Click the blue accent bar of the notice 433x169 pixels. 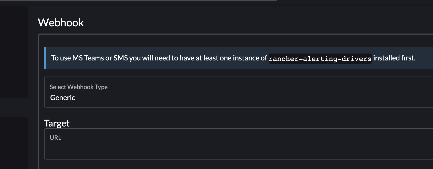coord(45,58)
